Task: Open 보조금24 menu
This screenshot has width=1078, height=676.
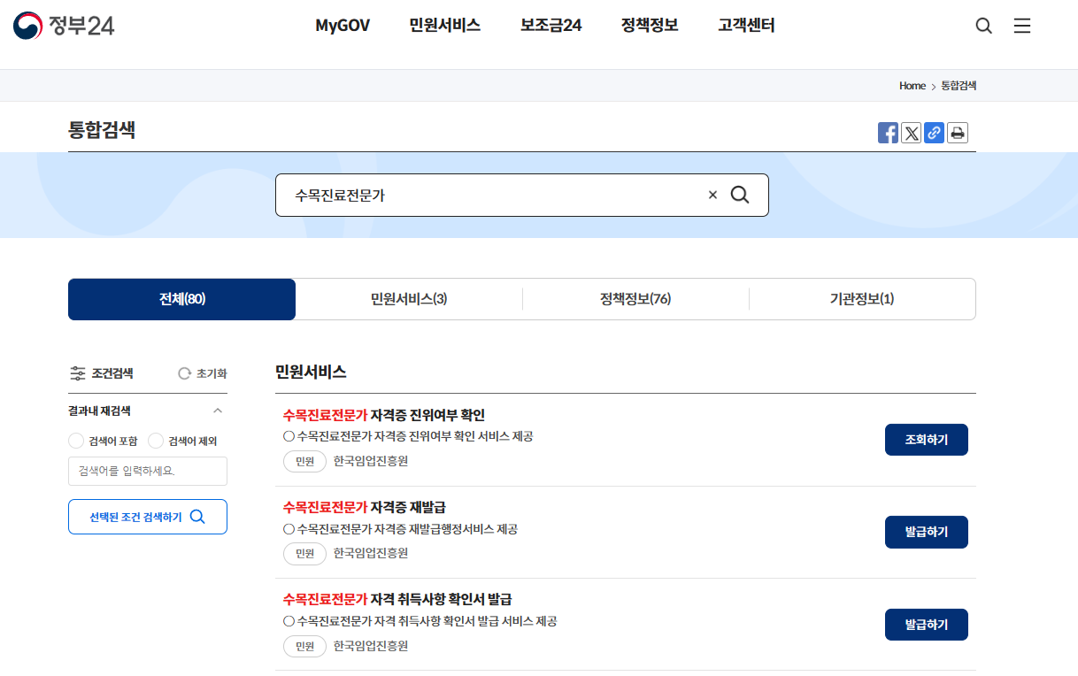Action: [551, 26]
